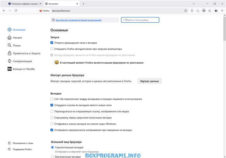Open a new tab with the plus button

pyautogui.click(x=83, y=4)
